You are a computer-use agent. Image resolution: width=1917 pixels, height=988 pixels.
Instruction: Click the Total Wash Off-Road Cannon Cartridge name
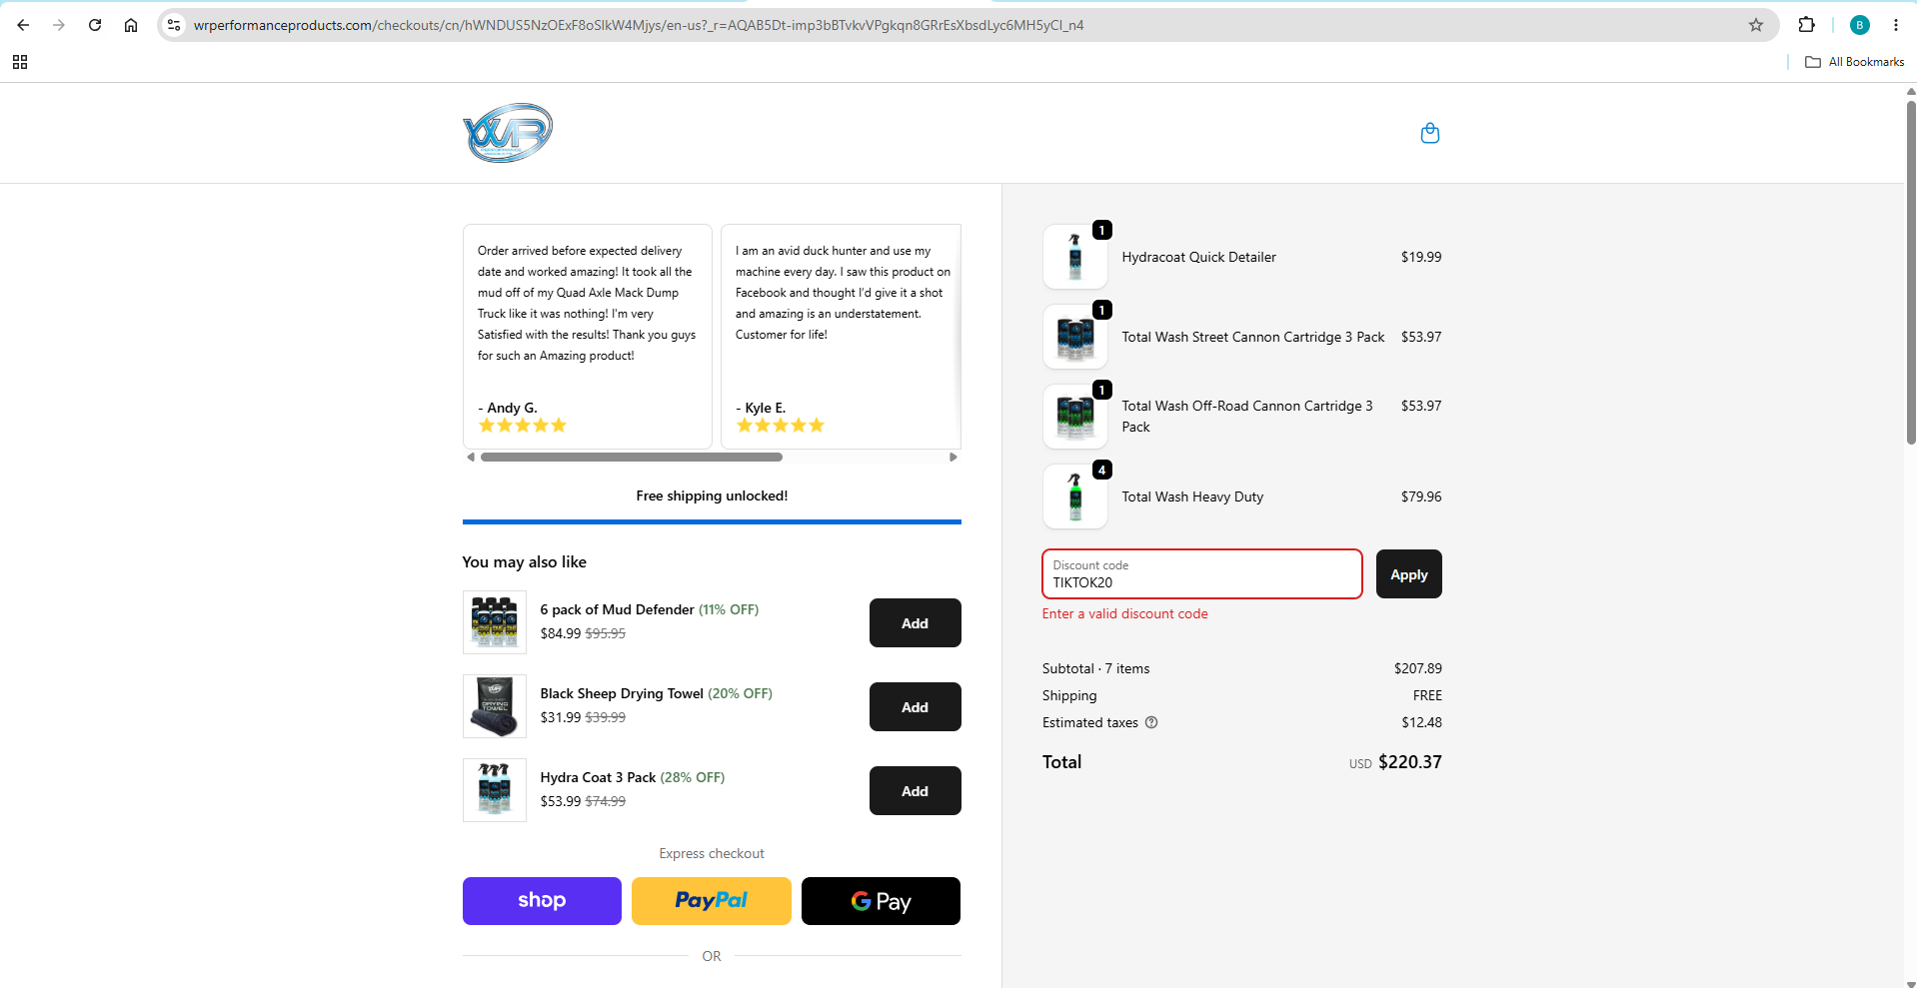1247,417
